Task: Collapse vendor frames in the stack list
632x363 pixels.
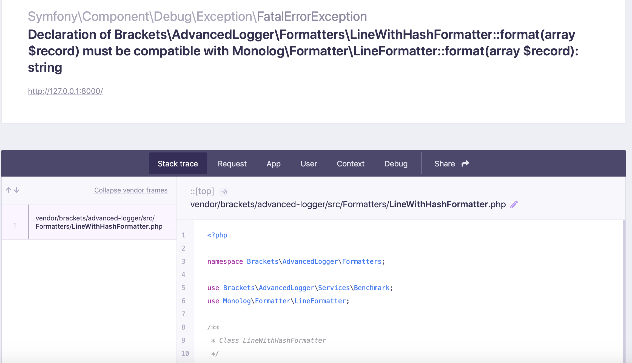Action: [131, 190]
